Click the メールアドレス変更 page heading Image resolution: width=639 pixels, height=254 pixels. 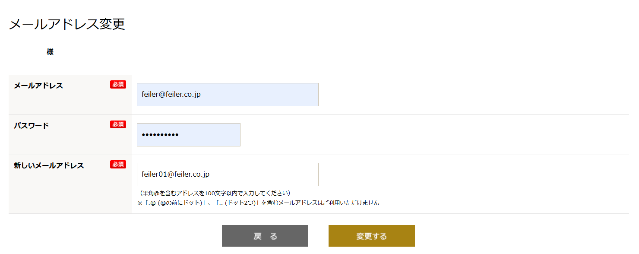click(67, 24)
